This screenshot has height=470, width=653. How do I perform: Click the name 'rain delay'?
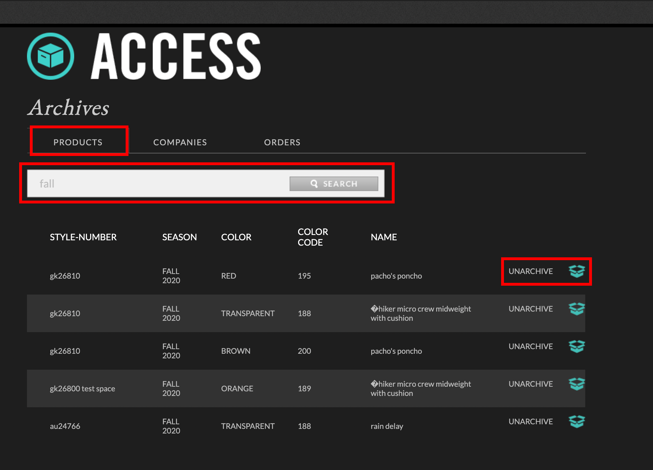(x=387, y=426)
